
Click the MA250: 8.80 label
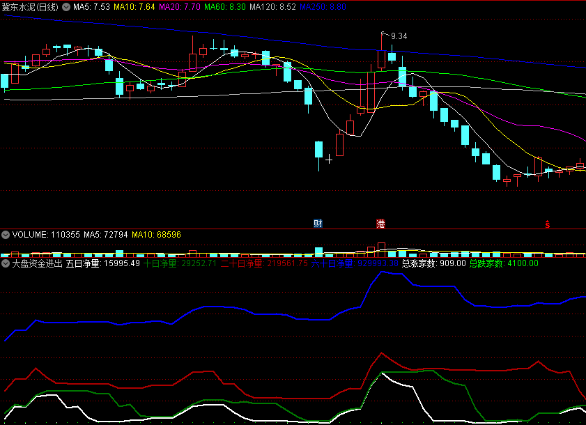coord(323,7)
